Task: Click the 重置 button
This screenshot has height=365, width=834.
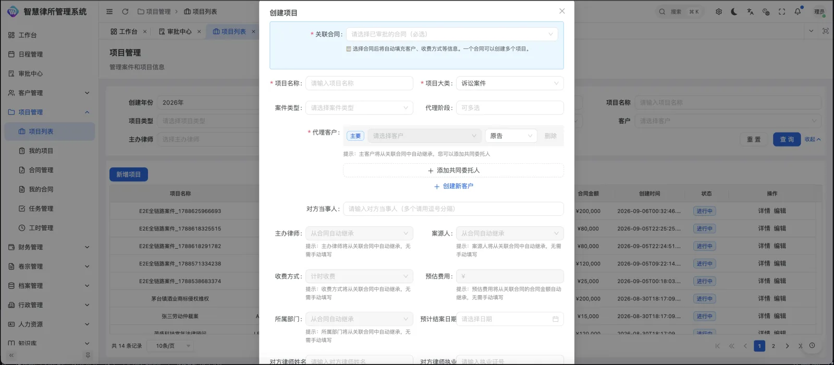Action: click(754, 139)
